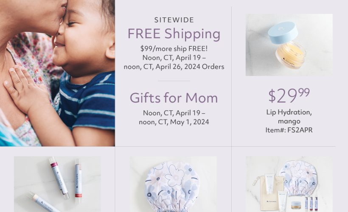Screen dimensions: 348x212
Task: Click the divider line above Gifts for Mom
Action: click(174, 81)
